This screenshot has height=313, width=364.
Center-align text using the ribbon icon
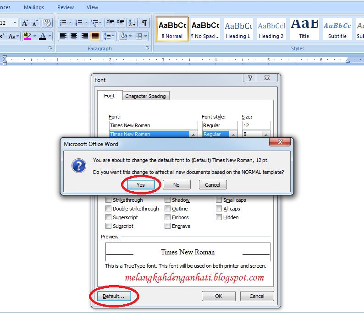(x=74, y=36)
